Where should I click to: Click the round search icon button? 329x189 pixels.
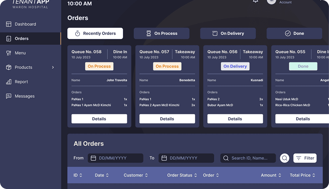click(x=285, y=158)
